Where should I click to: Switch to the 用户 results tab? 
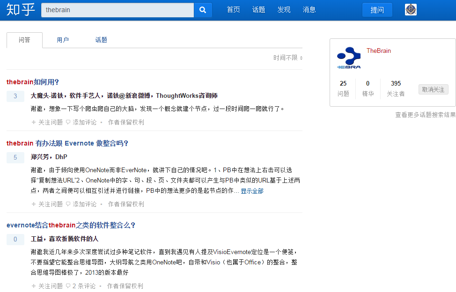(63, 40)
